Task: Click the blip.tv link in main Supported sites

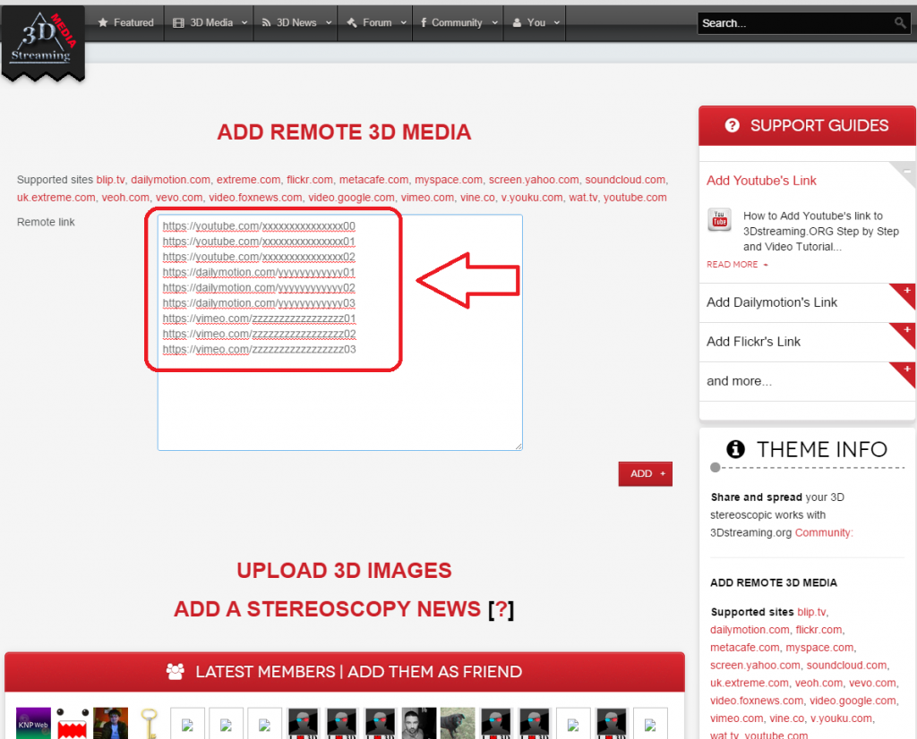Action: click(x=110, y=180)
